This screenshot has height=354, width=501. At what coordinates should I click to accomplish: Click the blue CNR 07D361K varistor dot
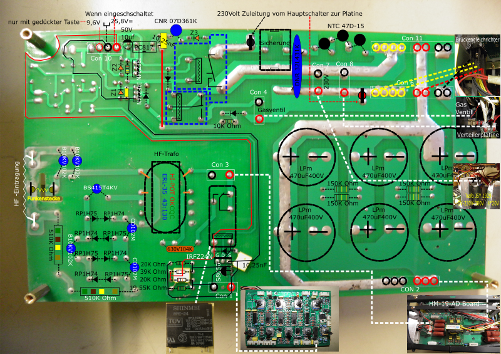click(x=176, y=30)
